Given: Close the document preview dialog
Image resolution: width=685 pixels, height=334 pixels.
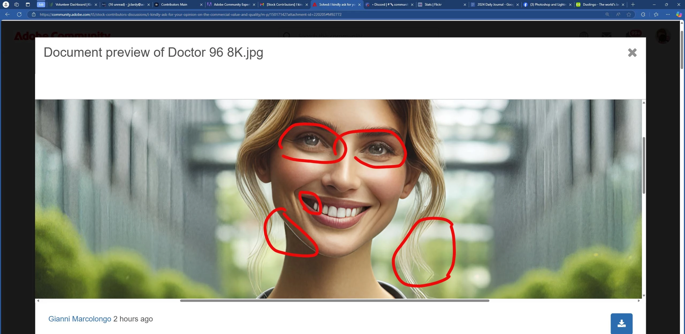Looking at the screenshot, I should point(632,52).
